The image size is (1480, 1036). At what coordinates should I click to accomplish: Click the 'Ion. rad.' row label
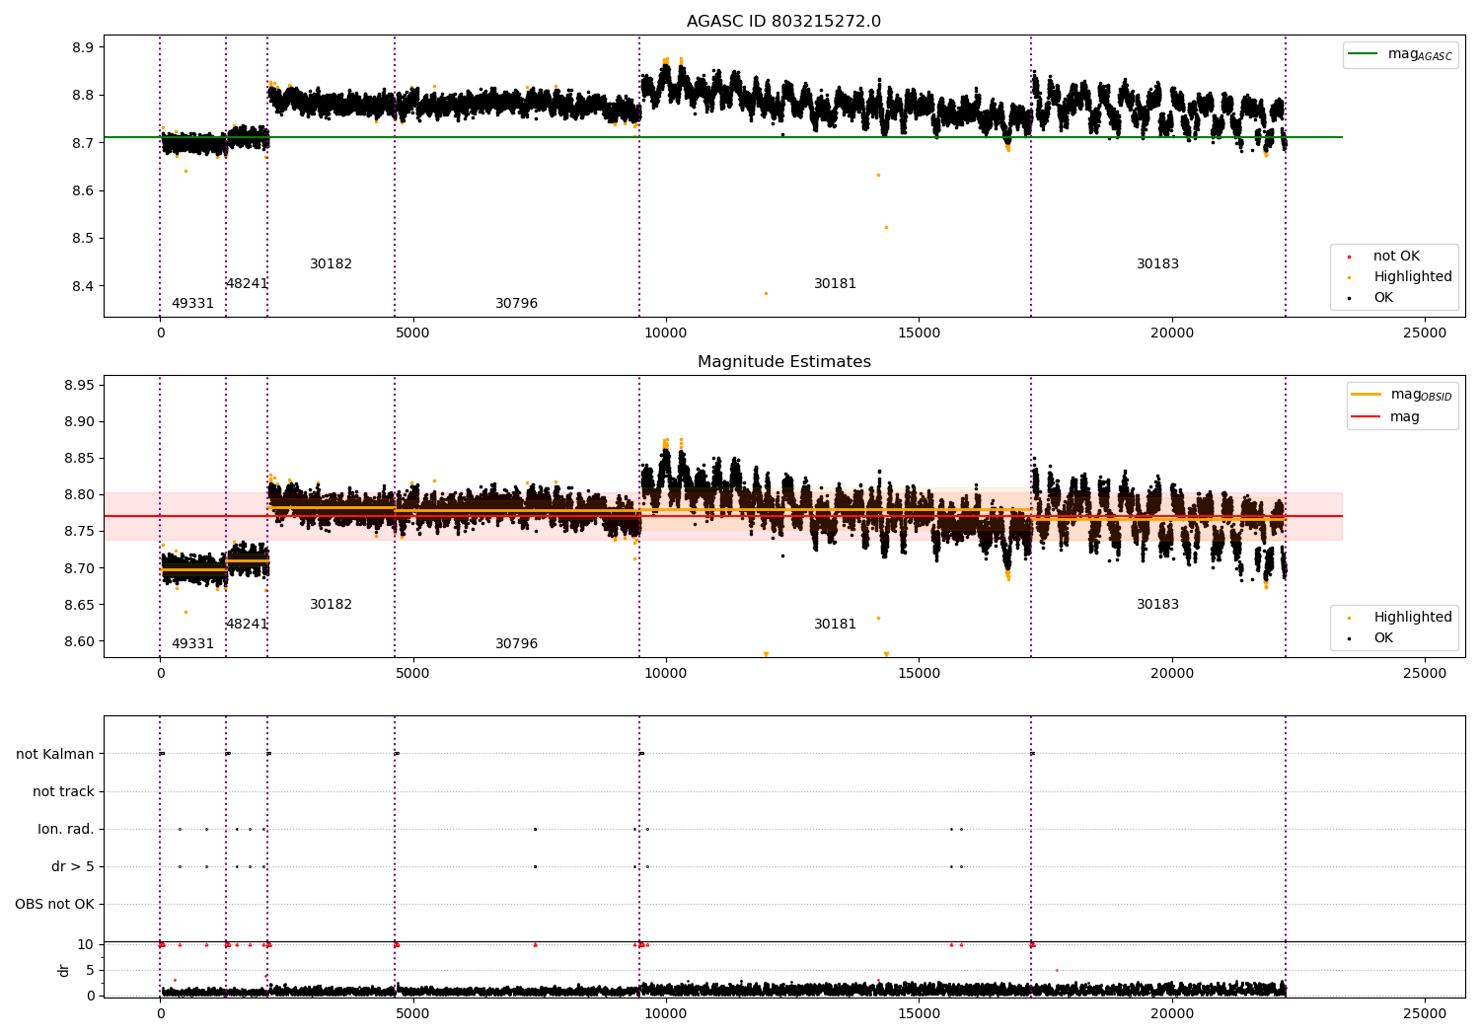click(x=66, y=830)
